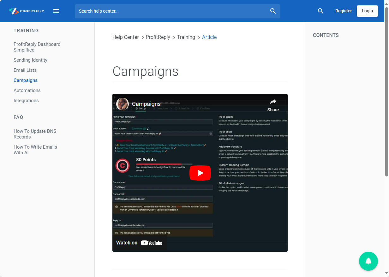Click the FAQ sidebar heading
Image resolution: width=389 pixels, height=277 pixels.
point(18,117)
